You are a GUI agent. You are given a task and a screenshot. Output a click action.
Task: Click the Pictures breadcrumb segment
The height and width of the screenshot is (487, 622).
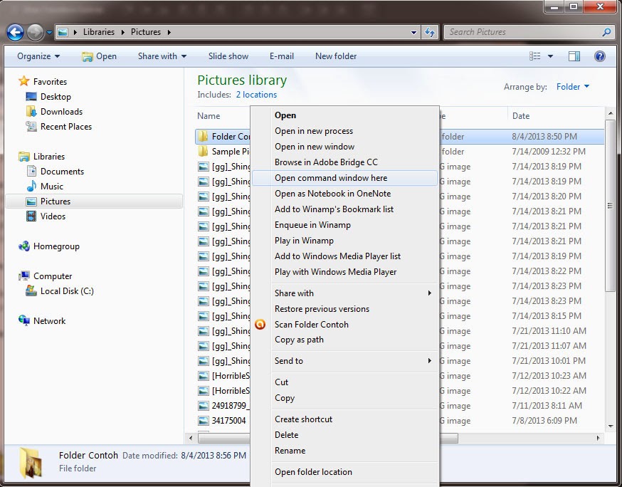pos(146,32)
